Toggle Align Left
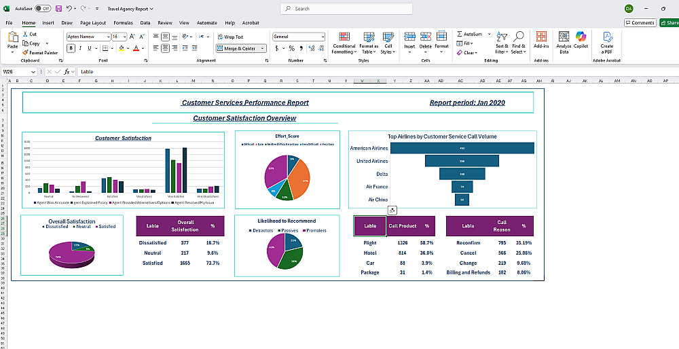The height and width of the screenshot is (349, 679). (155, 48)
